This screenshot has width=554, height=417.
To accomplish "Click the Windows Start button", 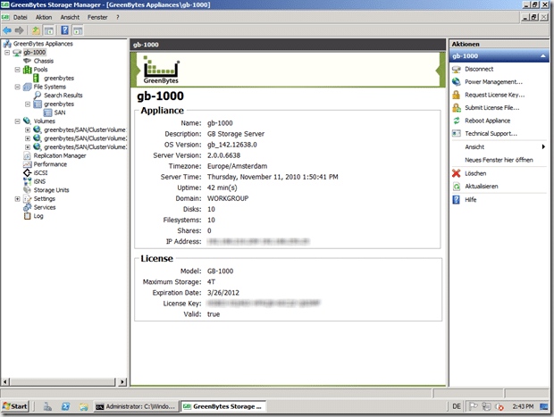I will (x=15, y=406).
